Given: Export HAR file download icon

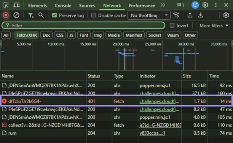Looking at the screenshot, I should point(201,15).
